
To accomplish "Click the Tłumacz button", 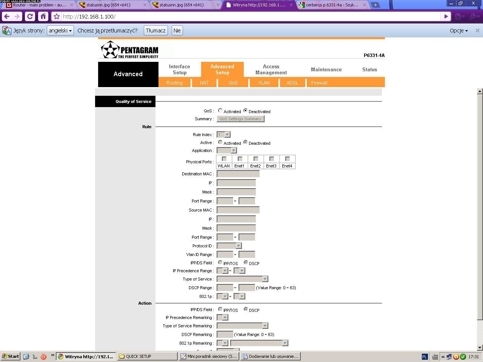I will (x=155, y=31).
